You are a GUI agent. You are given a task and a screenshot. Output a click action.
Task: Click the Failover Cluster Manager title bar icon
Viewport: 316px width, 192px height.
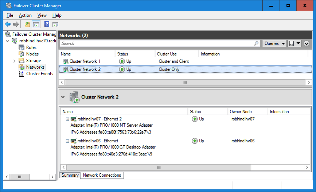(x=8, y=5)
